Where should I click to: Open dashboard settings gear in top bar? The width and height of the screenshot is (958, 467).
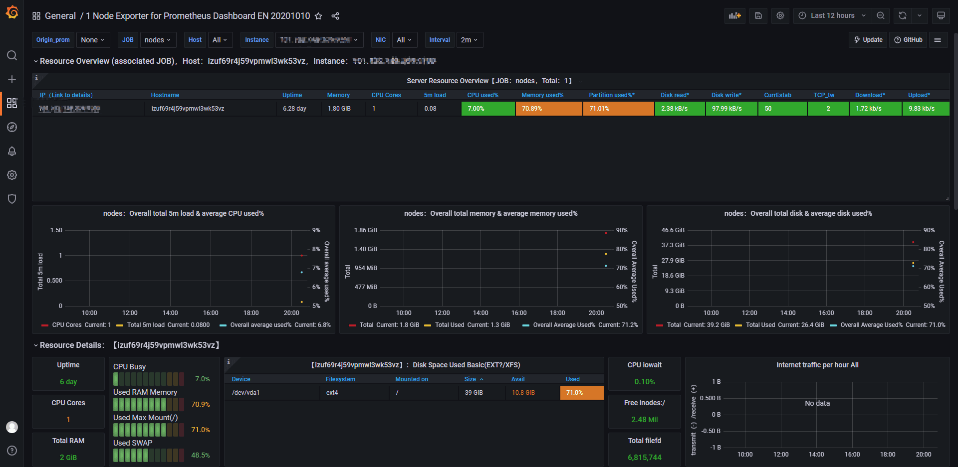(780, 15)
